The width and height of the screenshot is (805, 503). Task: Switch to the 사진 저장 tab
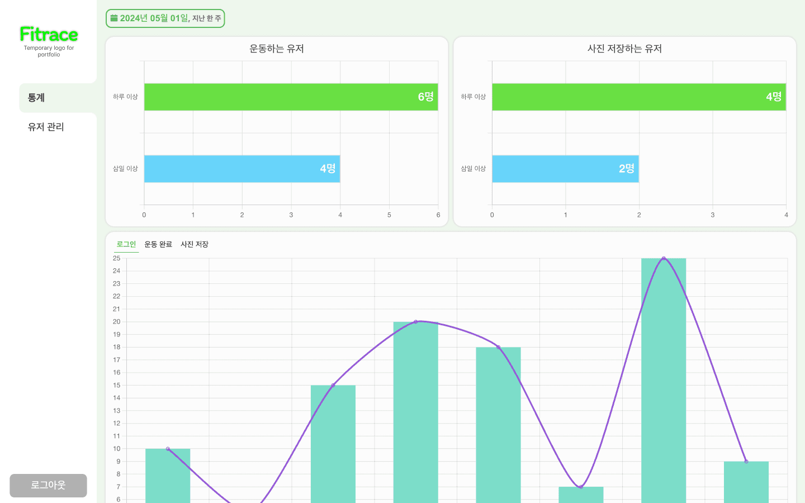click(195, 244)
